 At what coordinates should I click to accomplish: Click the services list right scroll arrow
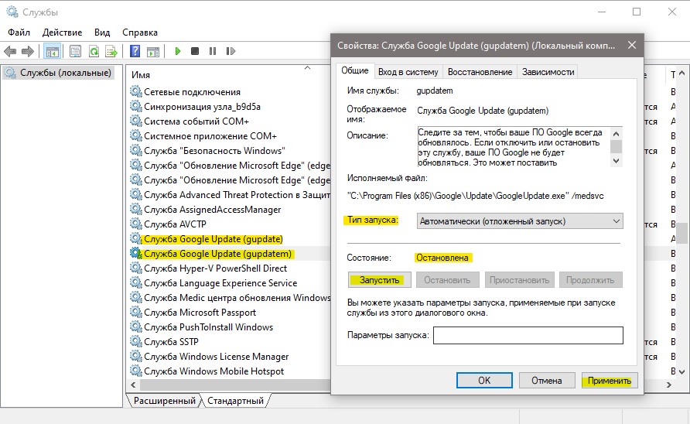coord(669,385)
